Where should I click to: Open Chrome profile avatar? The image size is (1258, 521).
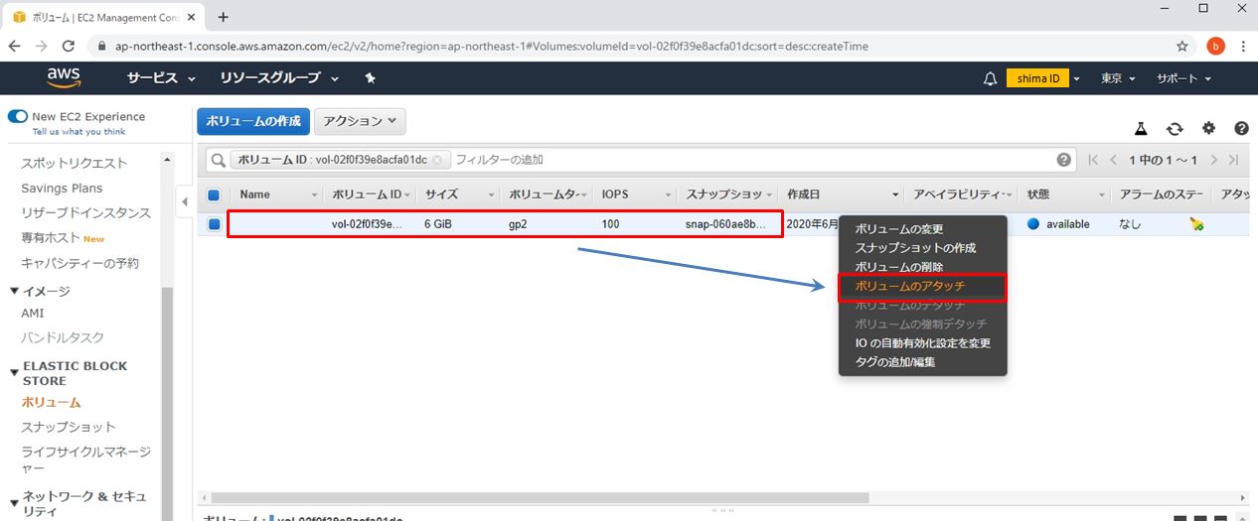1215,46
